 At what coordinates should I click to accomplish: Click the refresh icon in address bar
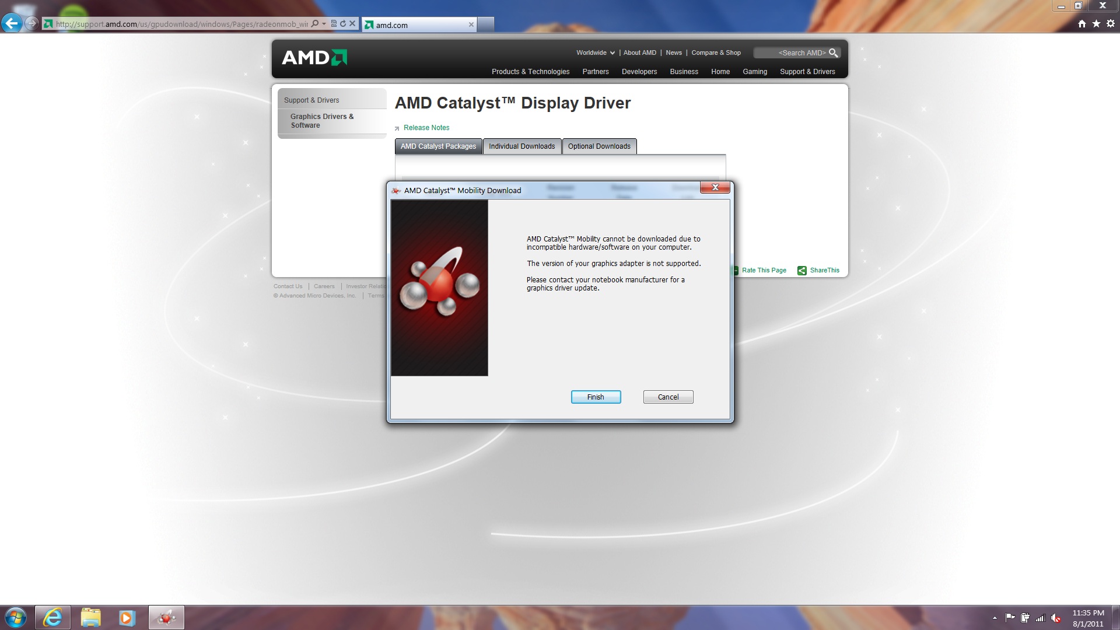point(343,24)
